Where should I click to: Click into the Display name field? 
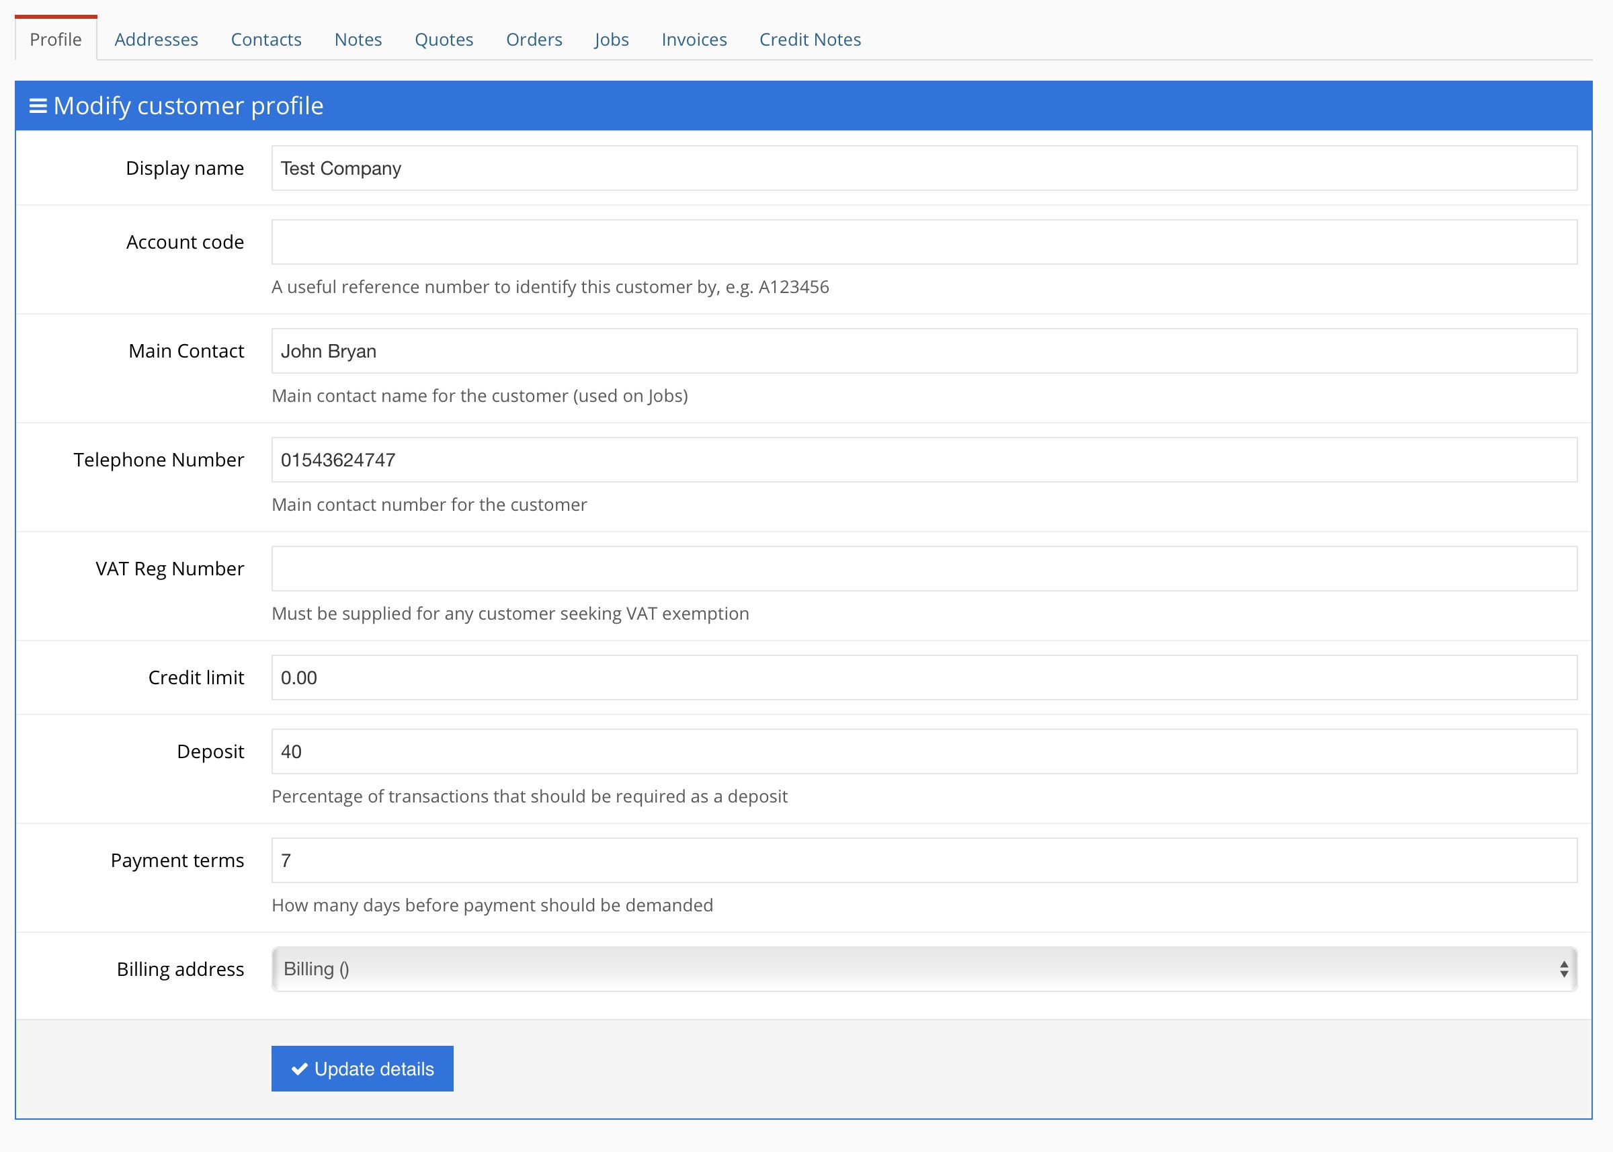click(x=923, y=168)
